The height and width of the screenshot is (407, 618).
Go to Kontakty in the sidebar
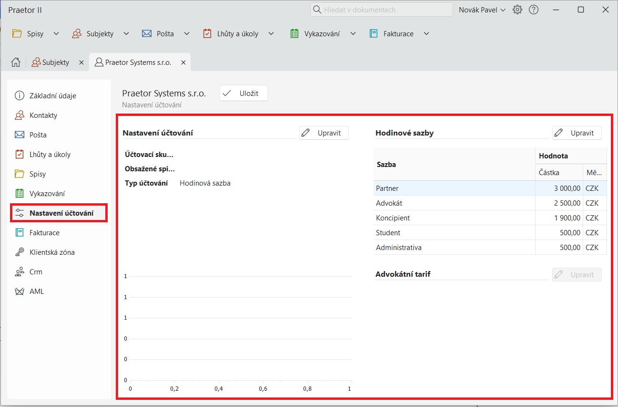43,115
